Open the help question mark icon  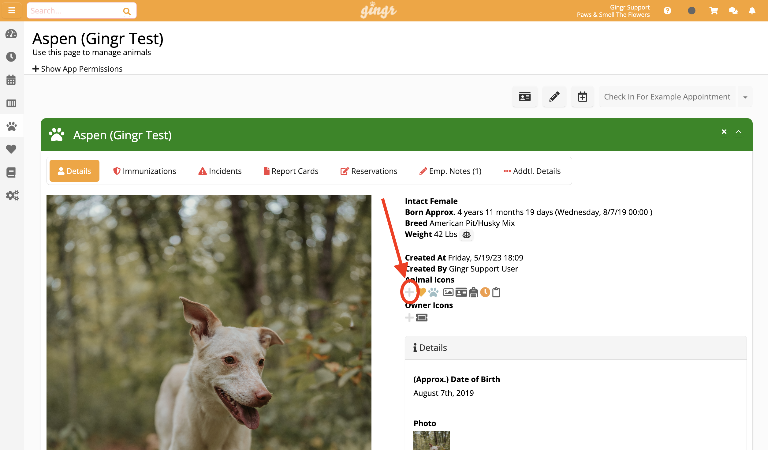667,11
